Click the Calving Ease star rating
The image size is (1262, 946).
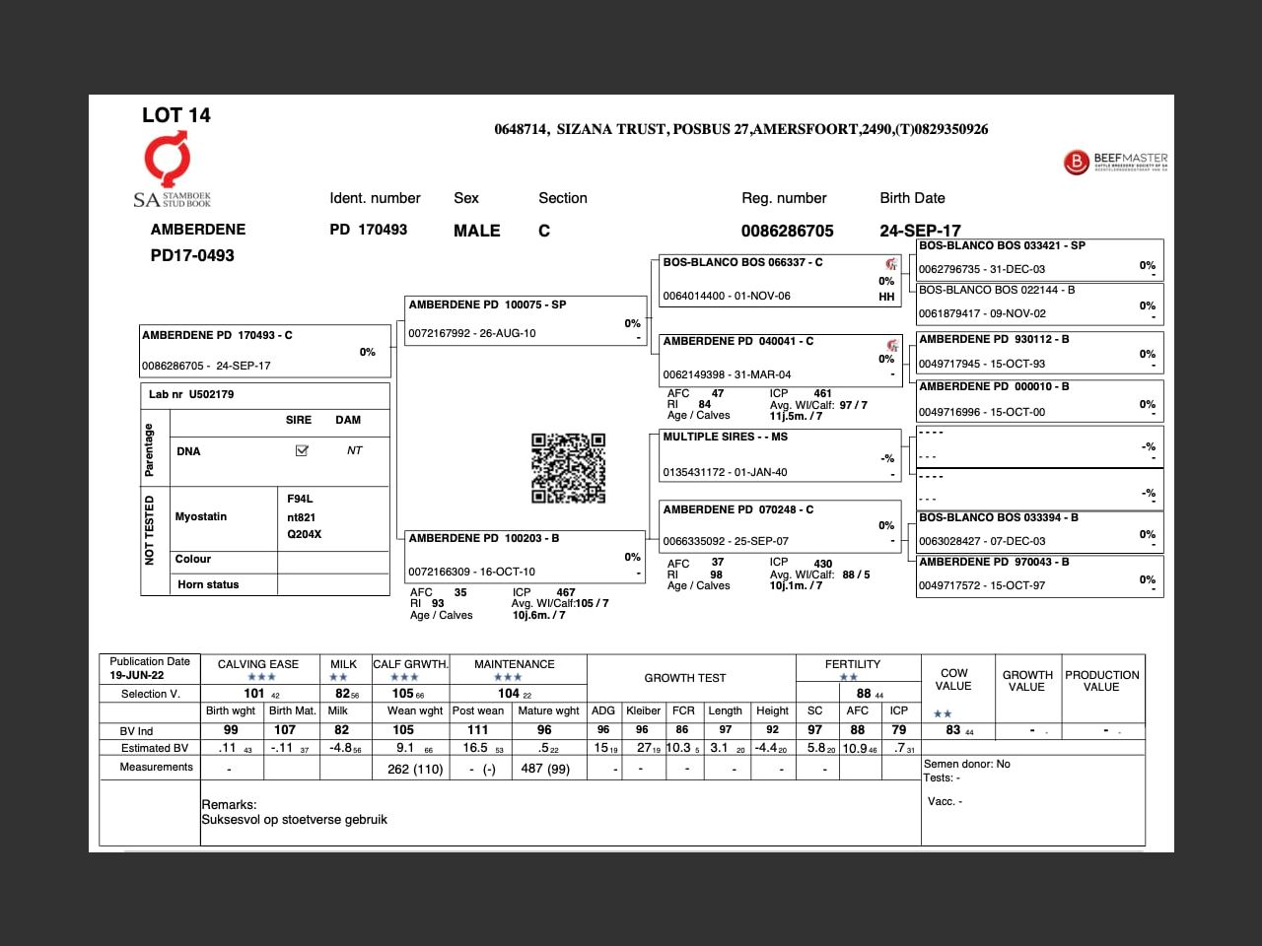click(261, 677)
